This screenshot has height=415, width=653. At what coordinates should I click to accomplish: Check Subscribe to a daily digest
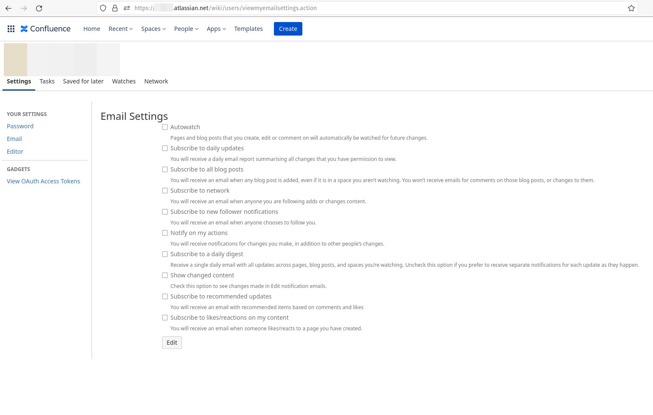165,254
